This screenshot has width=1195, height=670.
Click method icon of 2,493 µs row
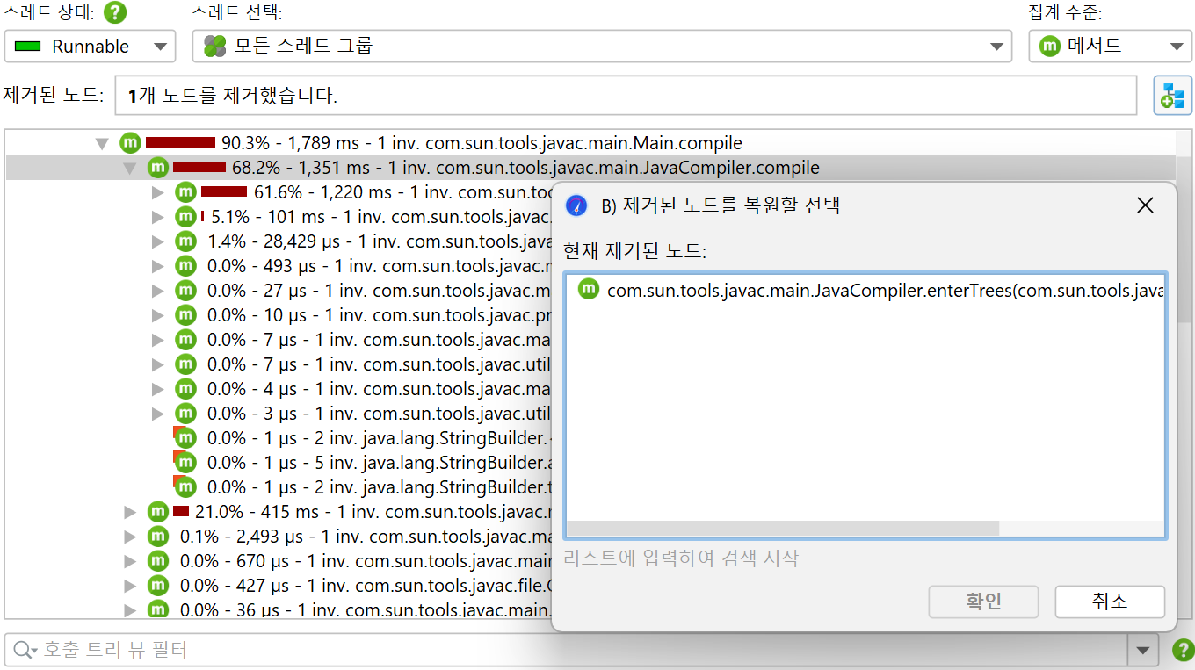point(157,537)
